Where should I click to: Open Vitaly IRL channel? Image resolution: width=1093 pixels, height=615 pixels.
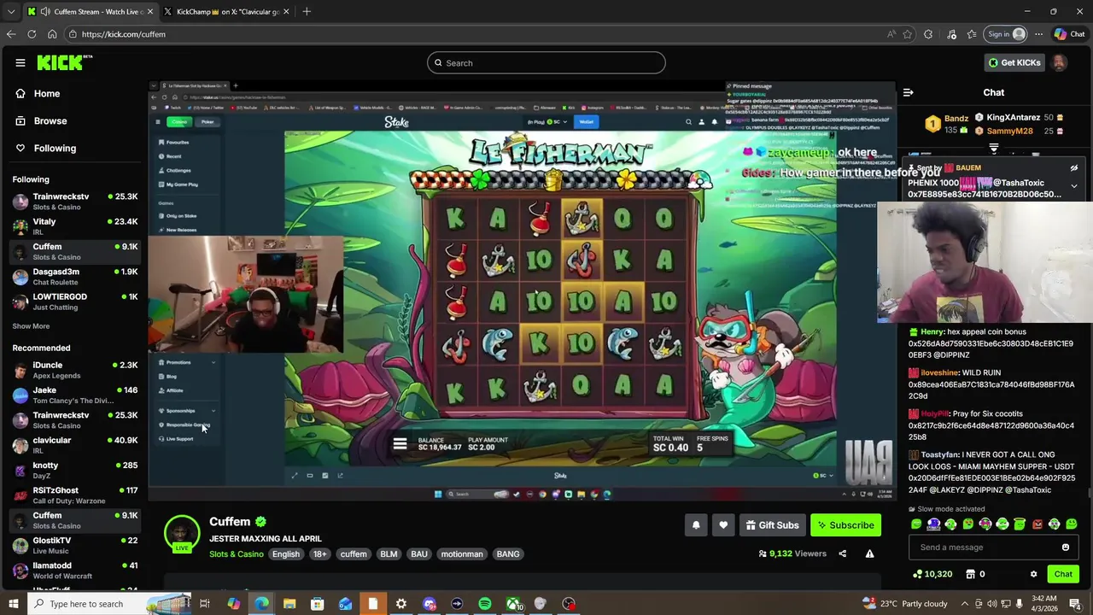[x=74, y=226]
